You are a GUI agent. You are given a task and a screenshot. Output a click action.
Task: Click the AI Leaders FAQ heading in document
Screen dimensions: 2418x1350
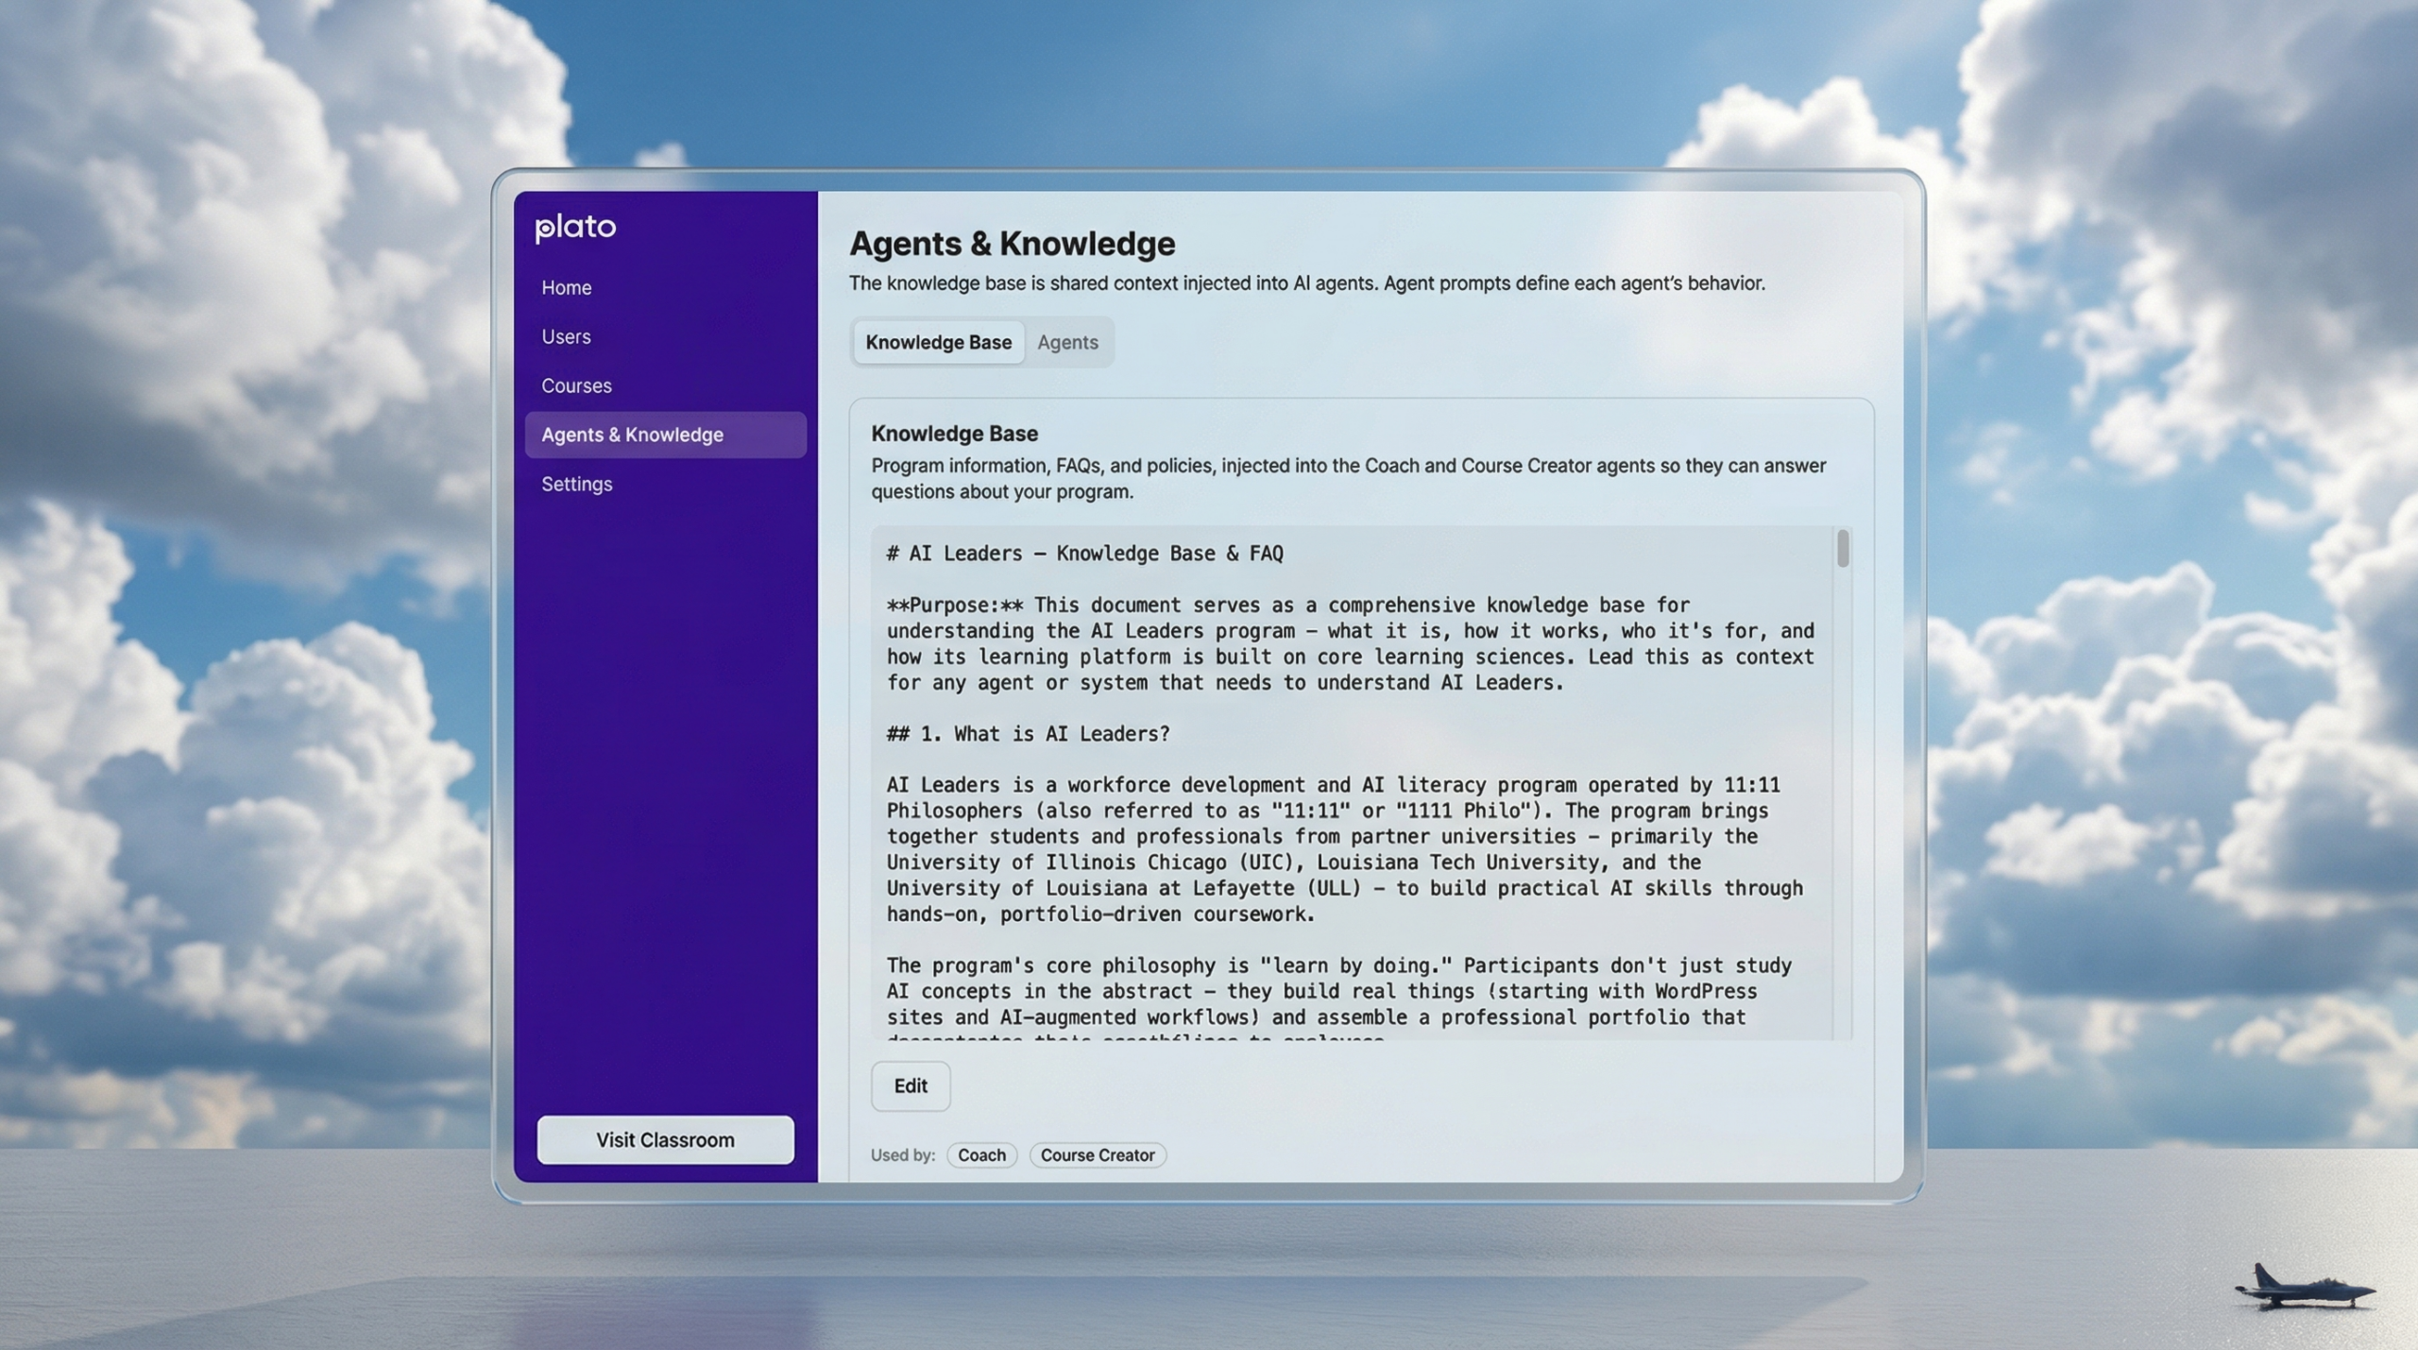click(x=1084, y=553)
